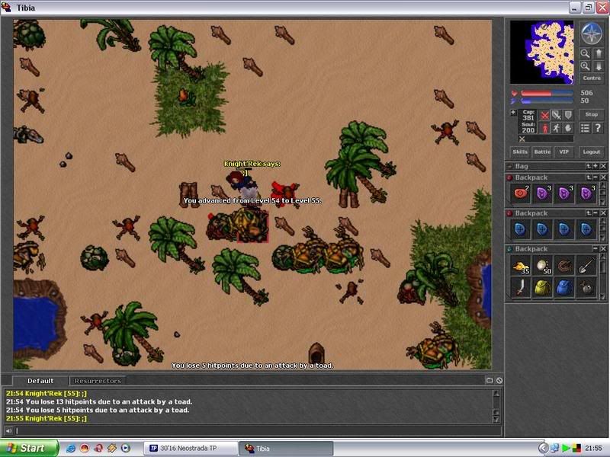610x457 pixels.
Task: Select the stand-while-fighting mode
Action: (545, 128)
